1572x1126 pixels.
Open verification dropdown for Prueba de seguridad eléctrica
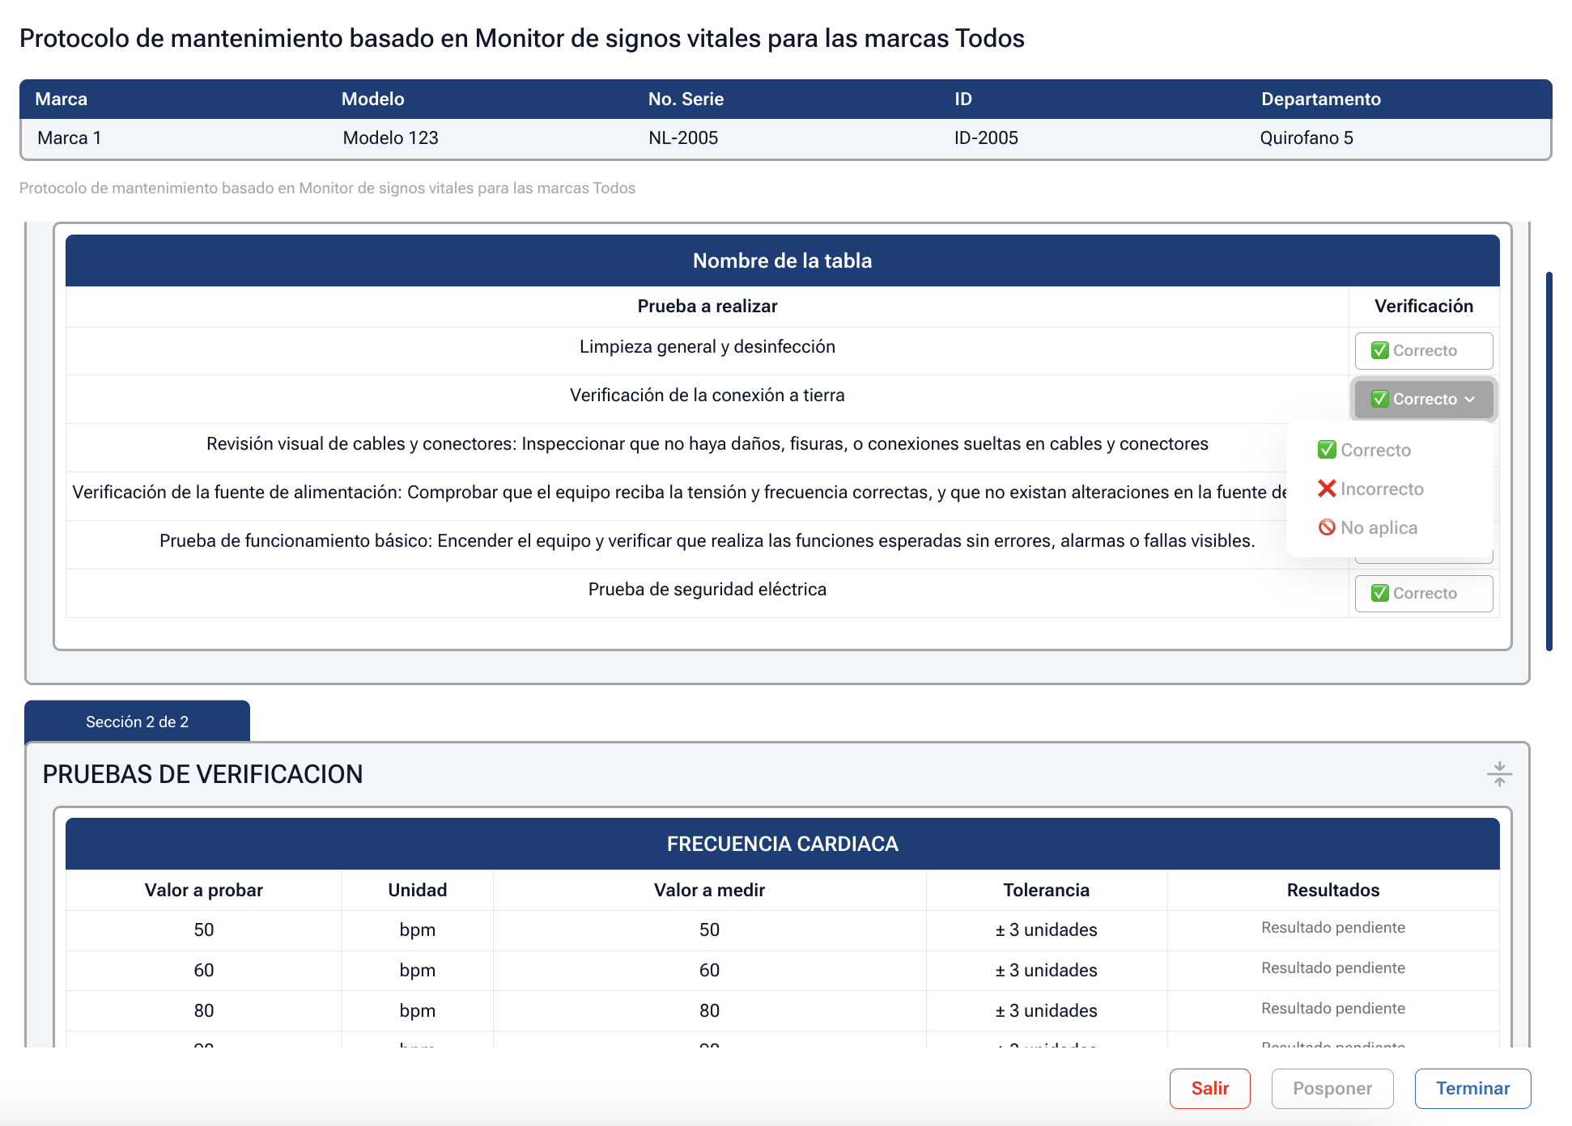click(1423, 594)
